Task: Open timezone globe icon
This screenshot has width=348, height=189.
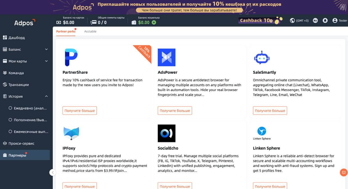Action: pyautogui.click(x=292, y=20)
